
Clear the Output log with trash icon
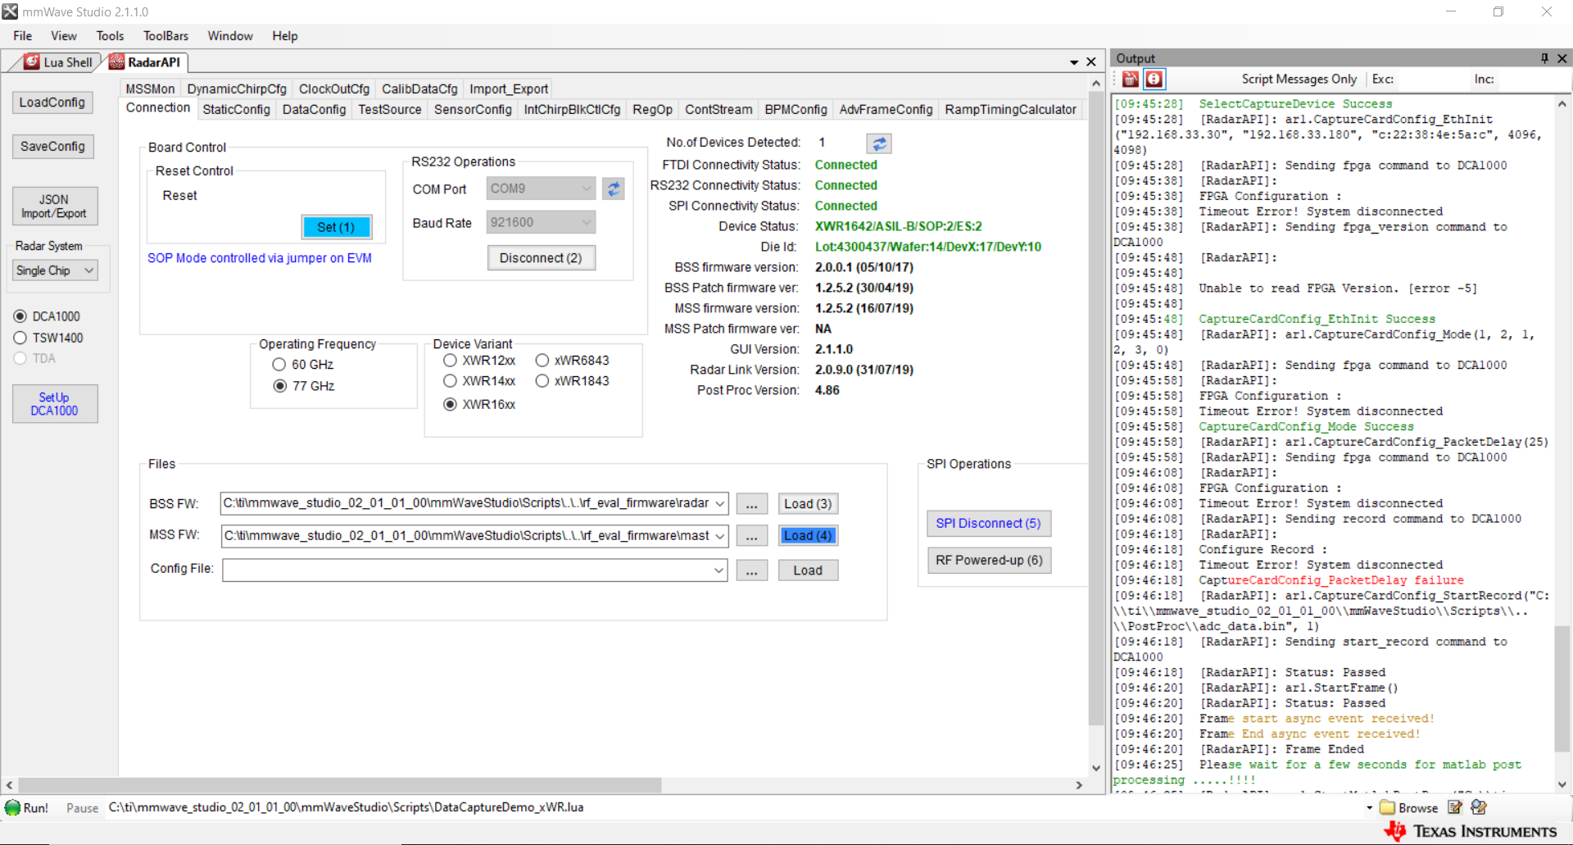point(1131,79)
